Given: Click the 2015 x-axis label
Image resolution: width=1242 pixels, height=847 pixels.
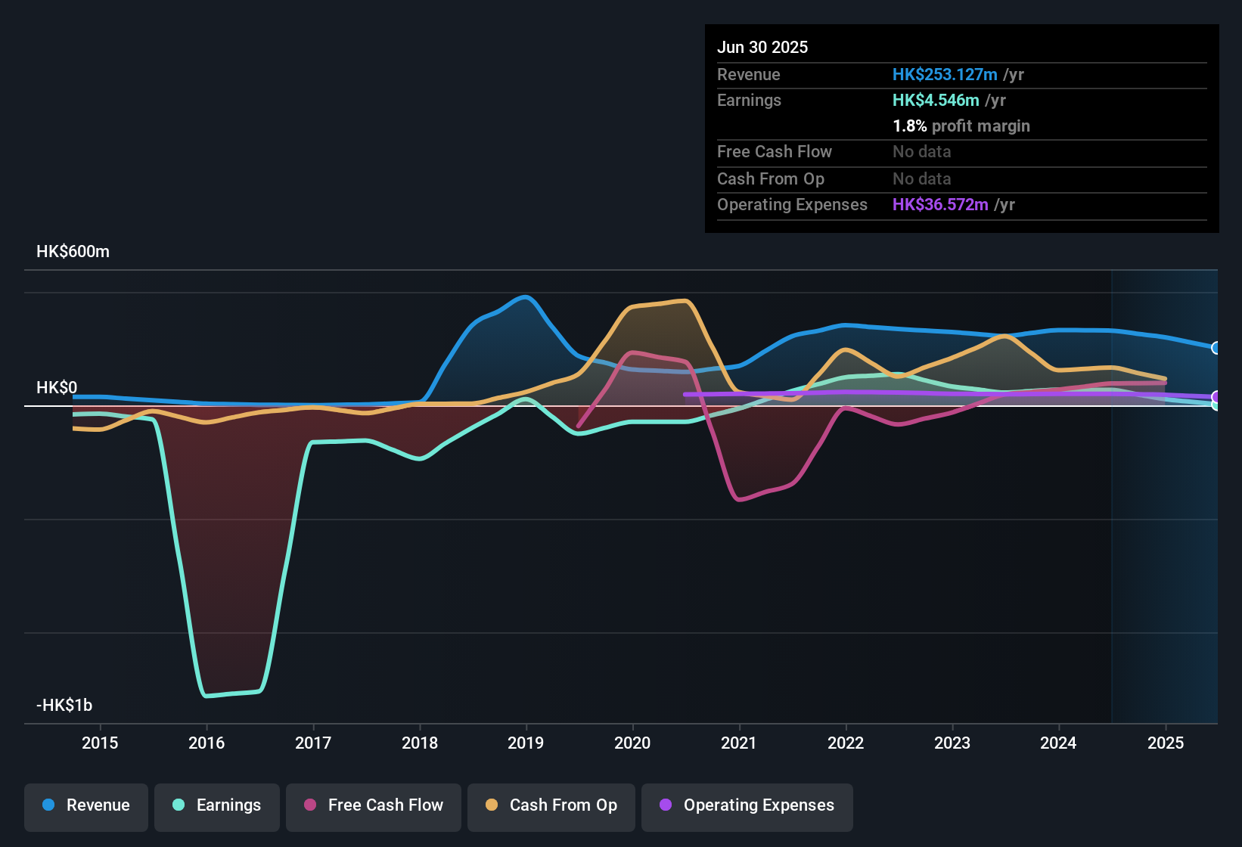Looking at the screenshot, I should [100, 743].
